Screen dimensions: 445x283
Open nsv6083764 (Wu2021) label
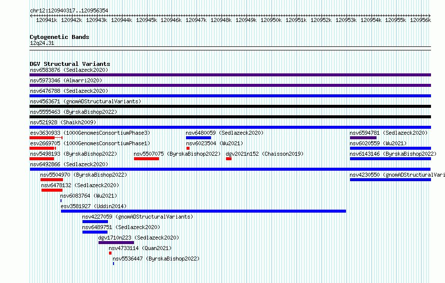[x=88, y=196]
